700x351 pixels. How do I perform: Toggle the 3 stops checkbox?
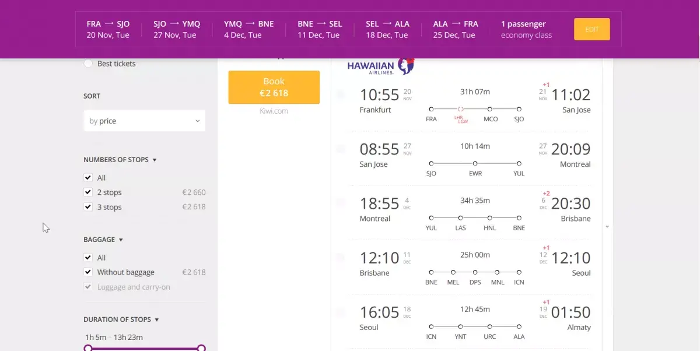click(x=88, y=206)
